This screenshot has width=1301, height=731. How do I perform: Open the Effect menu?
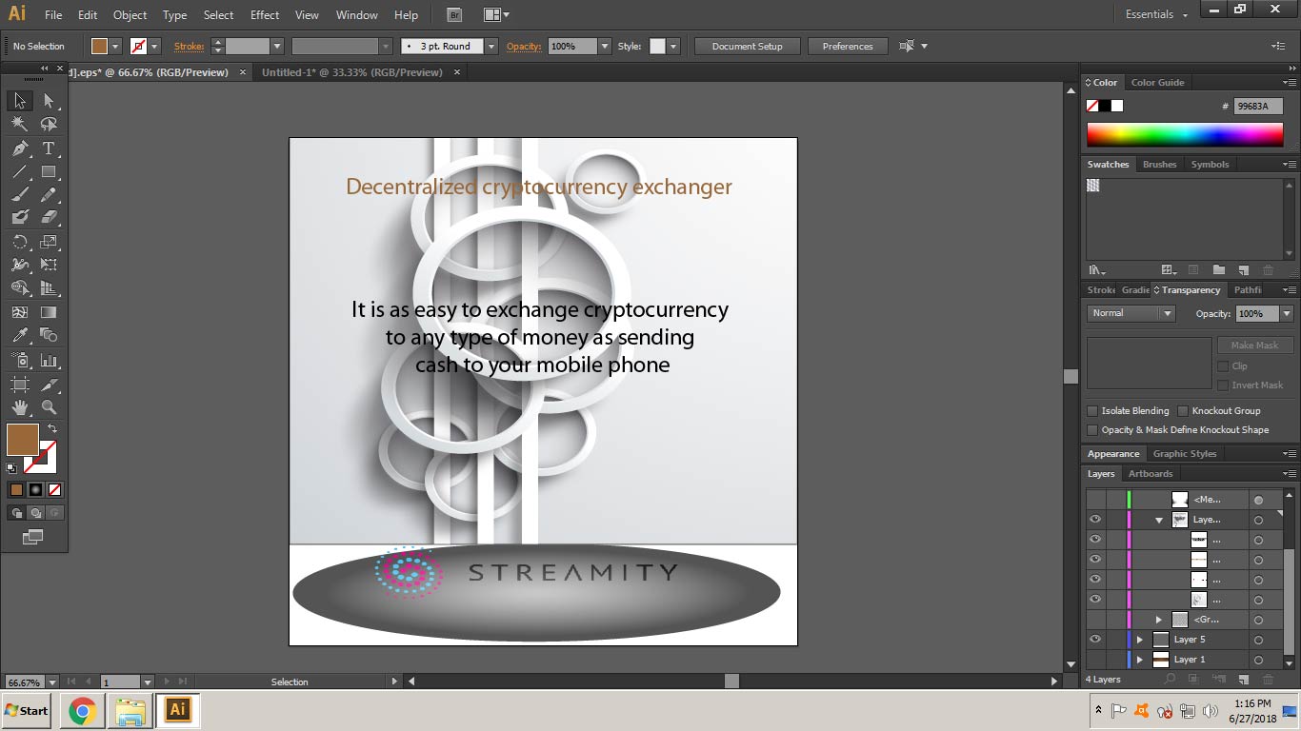click(x=265, y=15)
